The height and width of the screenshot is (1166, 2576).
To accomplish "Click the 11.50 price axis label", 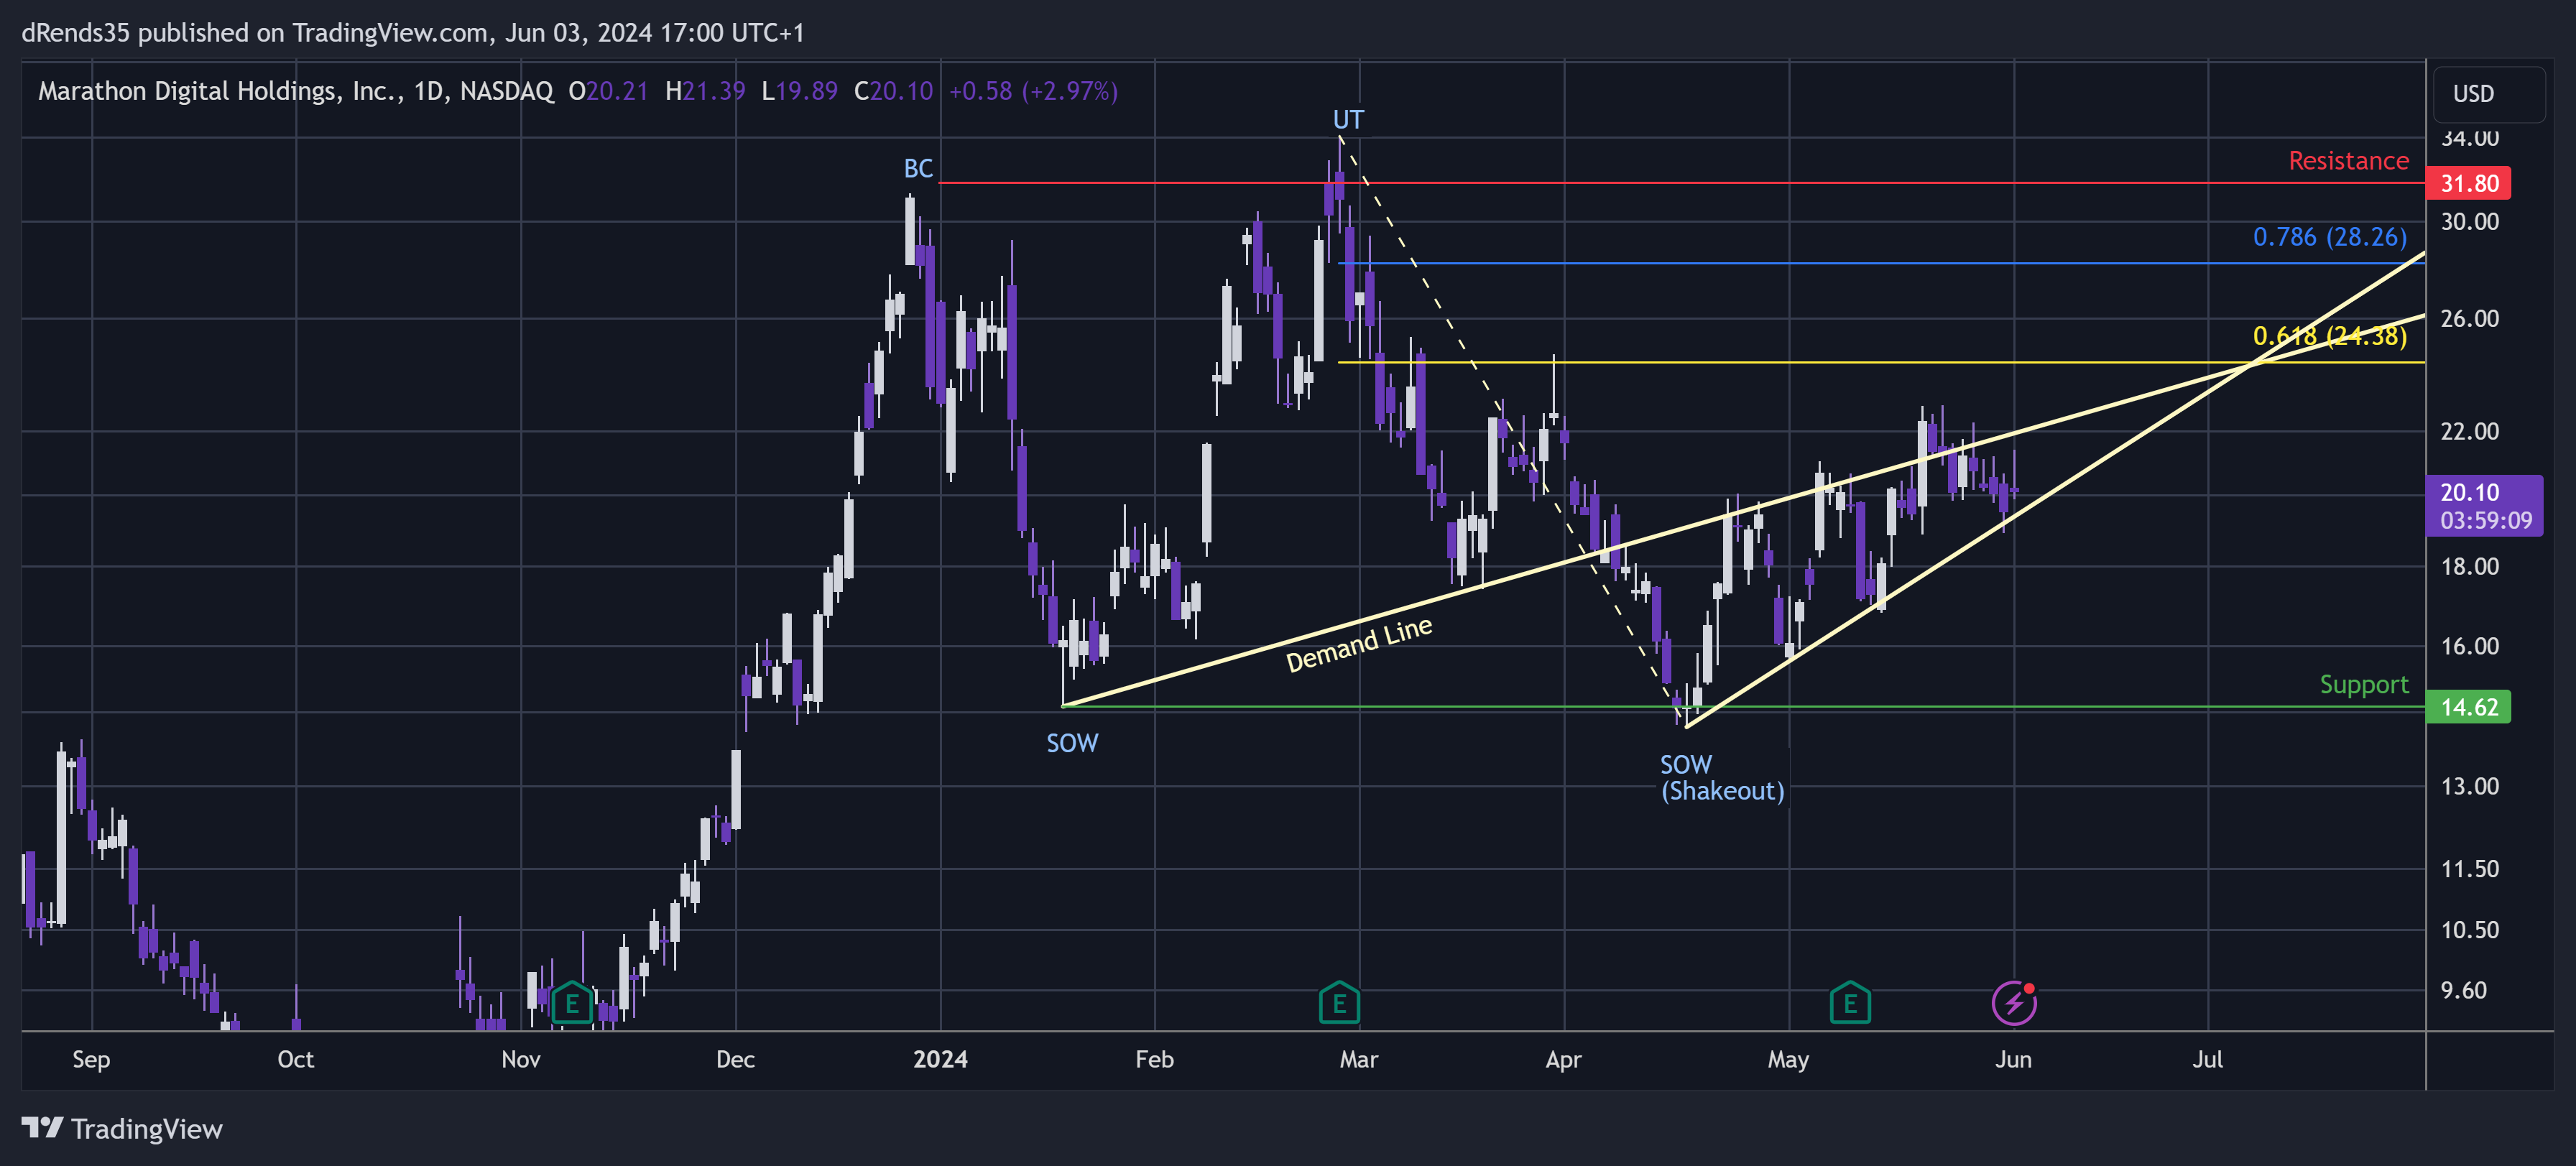I will coord(2469,870).
